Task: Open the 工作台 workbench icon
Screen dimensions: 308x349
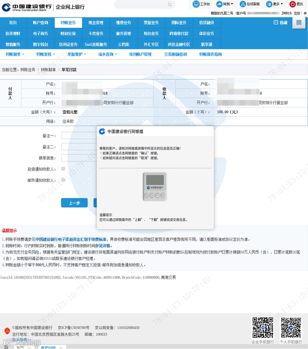Action: click(196, 4)
